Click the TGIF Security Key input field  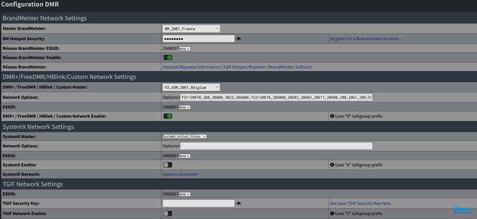[x=198, y=203]
